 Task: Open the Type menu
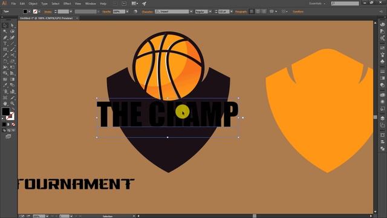click(44, 4)
